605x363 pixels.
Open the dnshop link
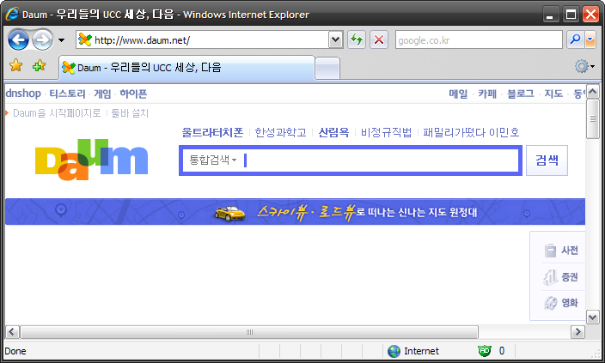coord(23,94)
